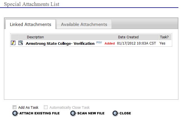The image size is (184, 120).
Task: Click the red Added status label
Action: coord(110,43)
